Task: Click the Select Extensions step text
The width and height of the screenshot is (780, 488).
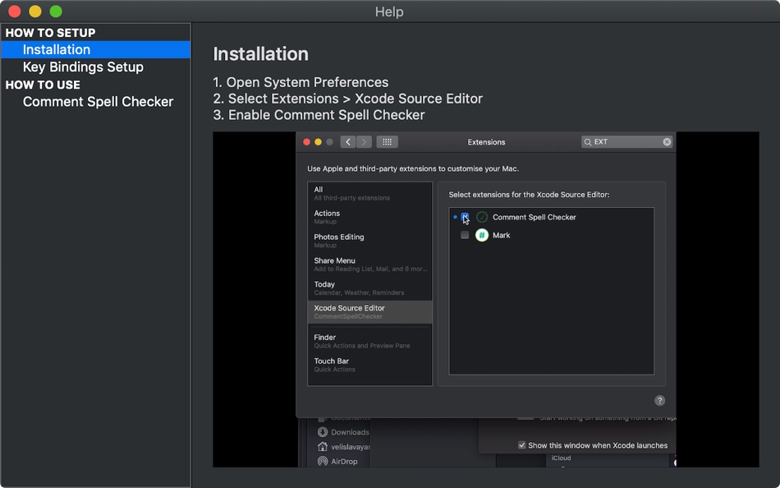Action: 348,99
